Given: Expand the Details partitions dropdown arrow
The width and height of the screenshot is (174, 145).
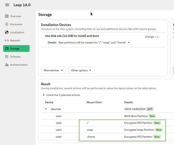Looking at the screenshot, I should click(129, 42).
